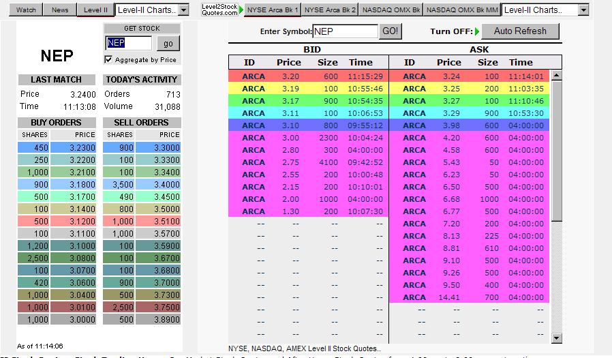
Task: Click the LAST MATCH header
Action: [57, 80]
